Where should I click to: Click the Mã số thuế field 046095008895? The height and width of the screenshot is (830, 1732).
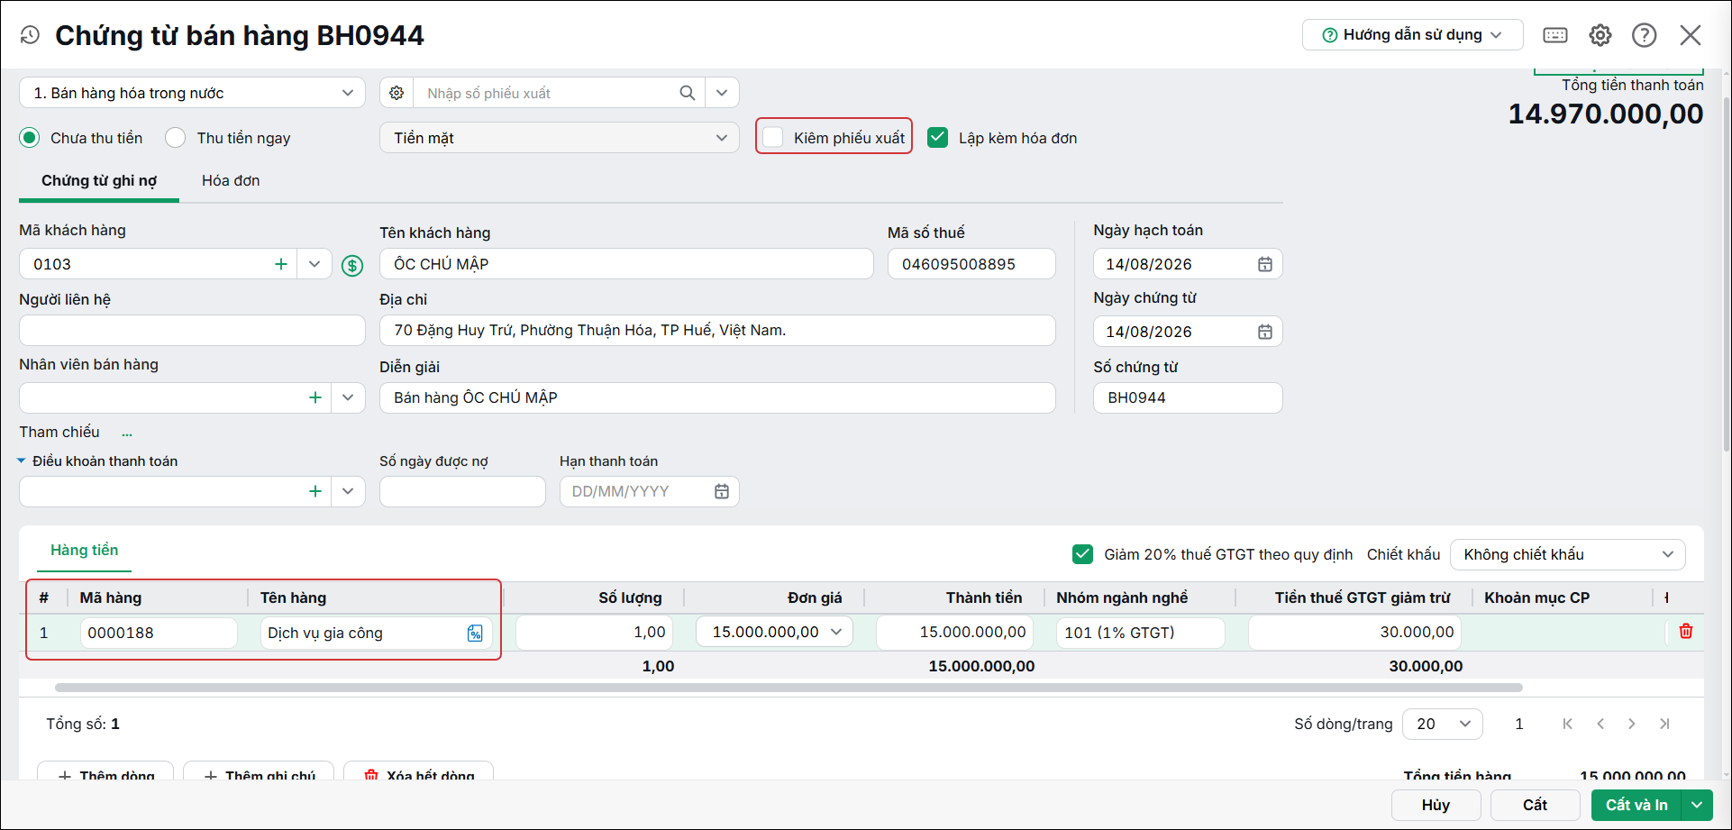point(971,264)
